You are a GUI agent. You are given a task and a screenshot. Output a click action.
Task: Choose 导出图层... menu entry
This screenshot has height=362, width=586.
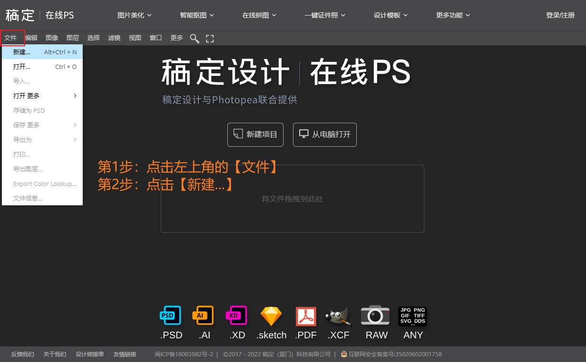(43, 169)
